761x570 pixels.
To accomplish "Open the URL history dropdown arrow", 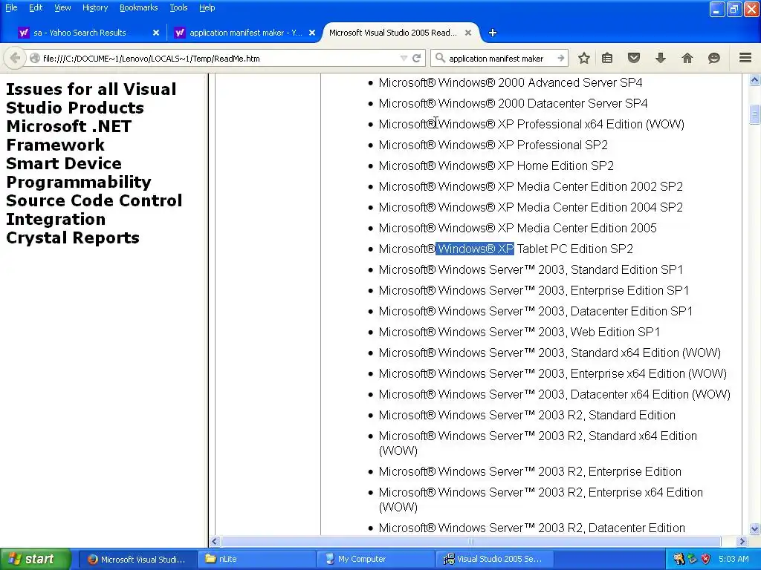I will click(x=404, y=58).
